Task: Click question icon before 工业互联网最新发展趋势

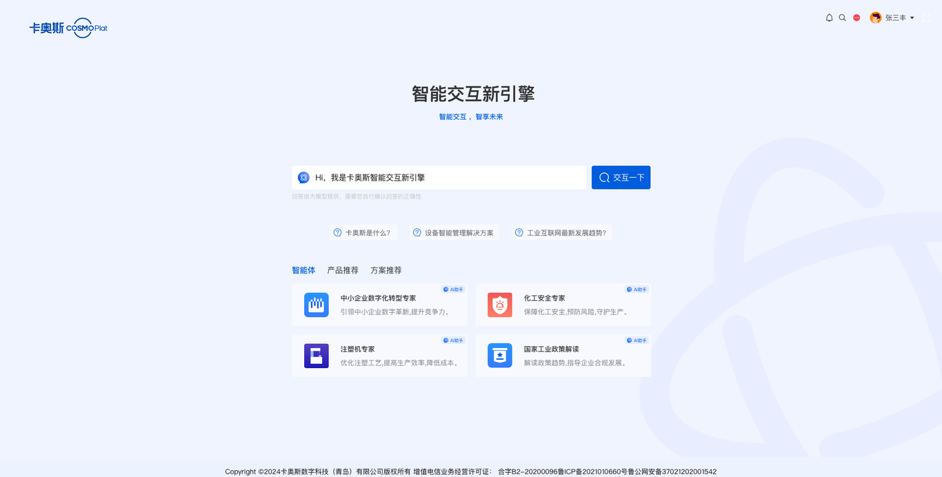Action: [519, 233]
